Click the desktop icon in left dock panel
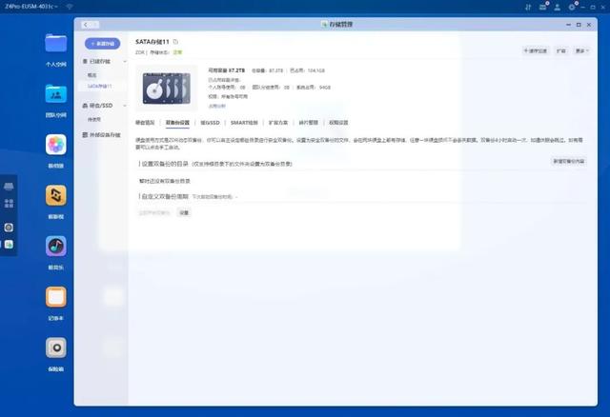 [x=9, y=187]
